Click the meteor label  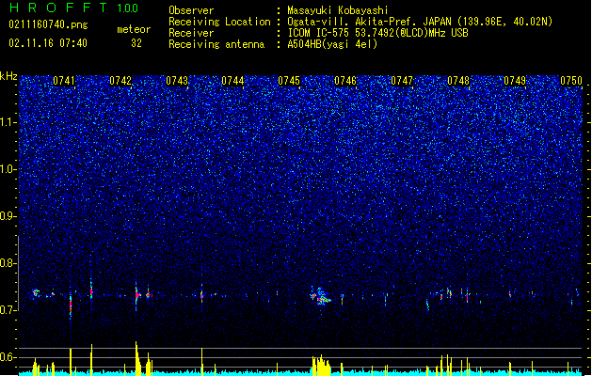point(134,29)
